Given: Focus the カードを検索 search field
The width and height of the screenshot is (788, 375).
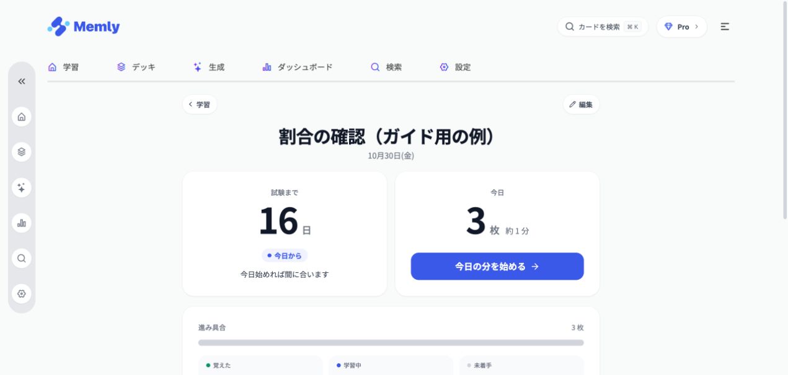Looking at the screenshot, I should tap(603, 27).
